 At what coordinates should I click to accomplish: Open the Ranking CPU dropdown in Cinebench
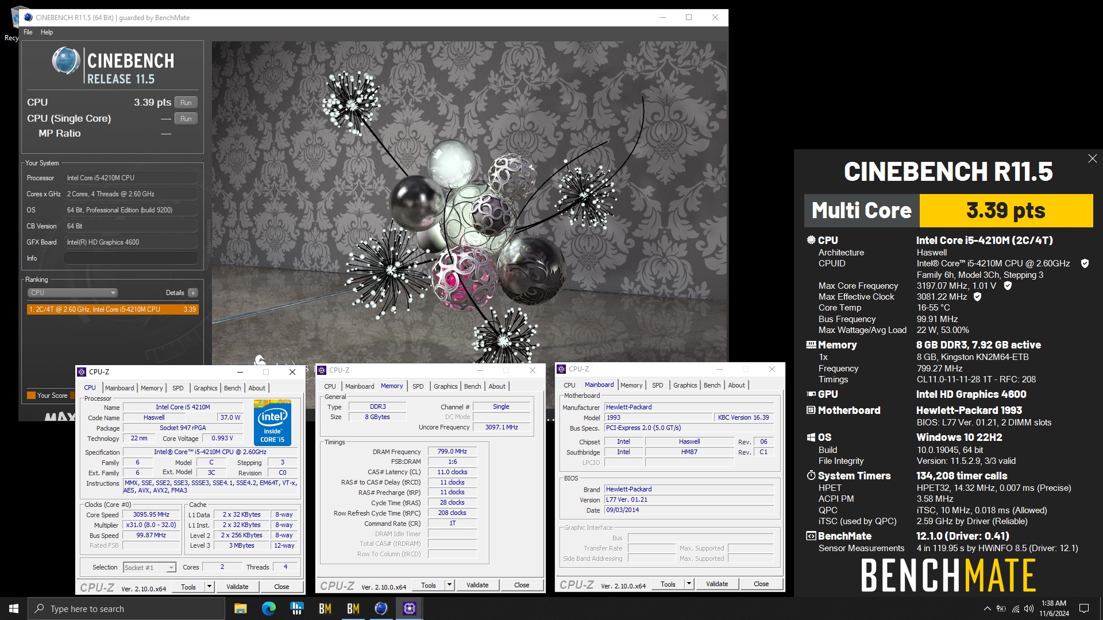pos(73,293)
